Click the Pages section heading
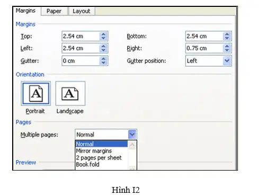The height and width of the screenshot is (196, 266). point(23,122)
